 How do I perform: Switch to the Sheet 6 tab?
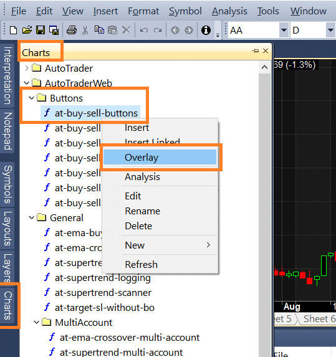[x=319, y=318]
